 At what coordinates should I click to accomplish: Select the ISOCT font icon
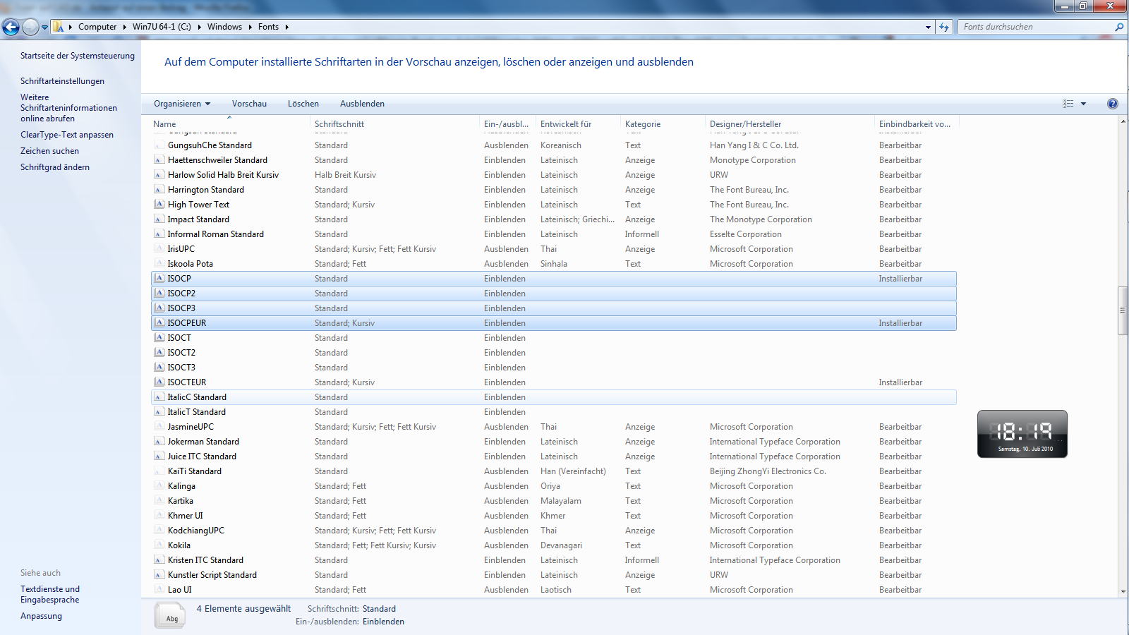coord(159,337)
